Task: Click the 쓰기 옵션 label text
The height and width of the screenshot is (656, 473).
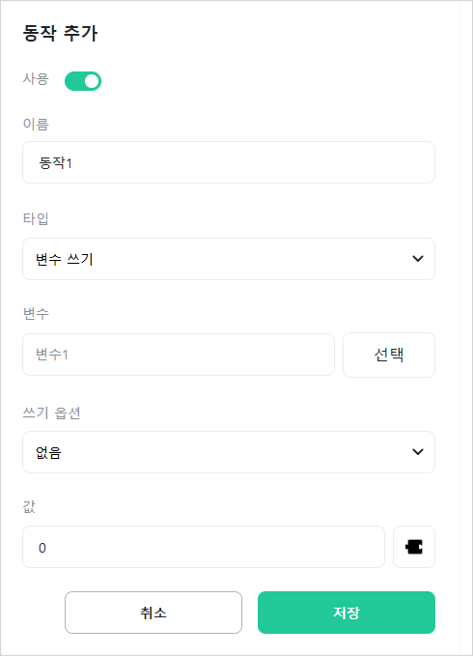Action: click(51, 413)
